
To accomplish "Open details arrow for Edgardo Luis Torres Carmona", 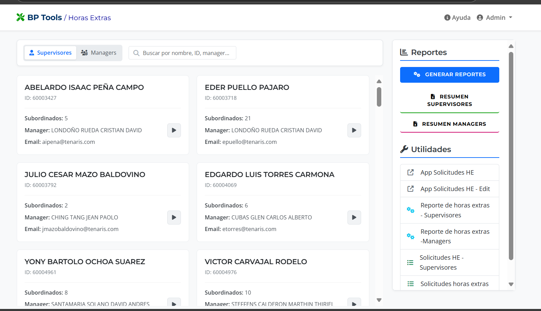I will click(354, 217).
